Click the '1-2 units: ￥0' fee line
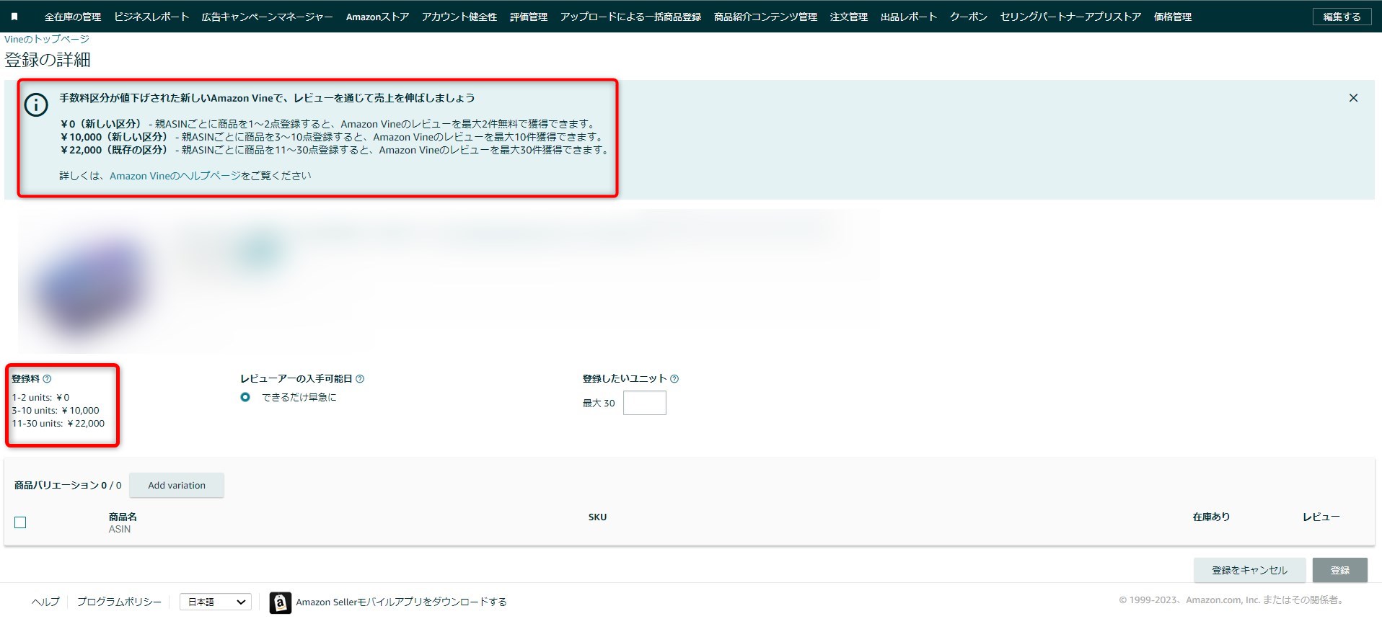 click(x=40, y=397)
